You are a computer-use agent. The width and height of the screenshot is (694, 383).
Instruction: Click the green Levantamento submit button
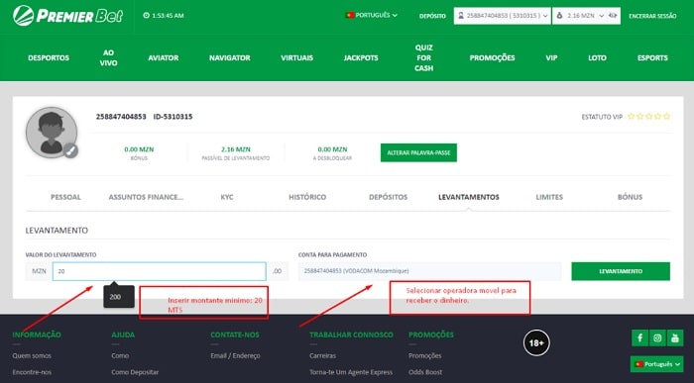[621, 271]
